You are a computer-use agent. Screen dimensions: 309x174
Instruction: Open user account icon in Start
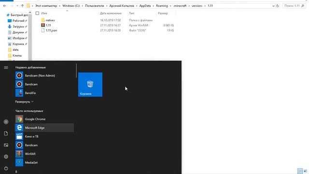(x=6, y=122)
